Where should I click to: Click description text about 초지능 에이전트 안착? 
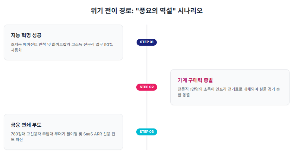62,47
